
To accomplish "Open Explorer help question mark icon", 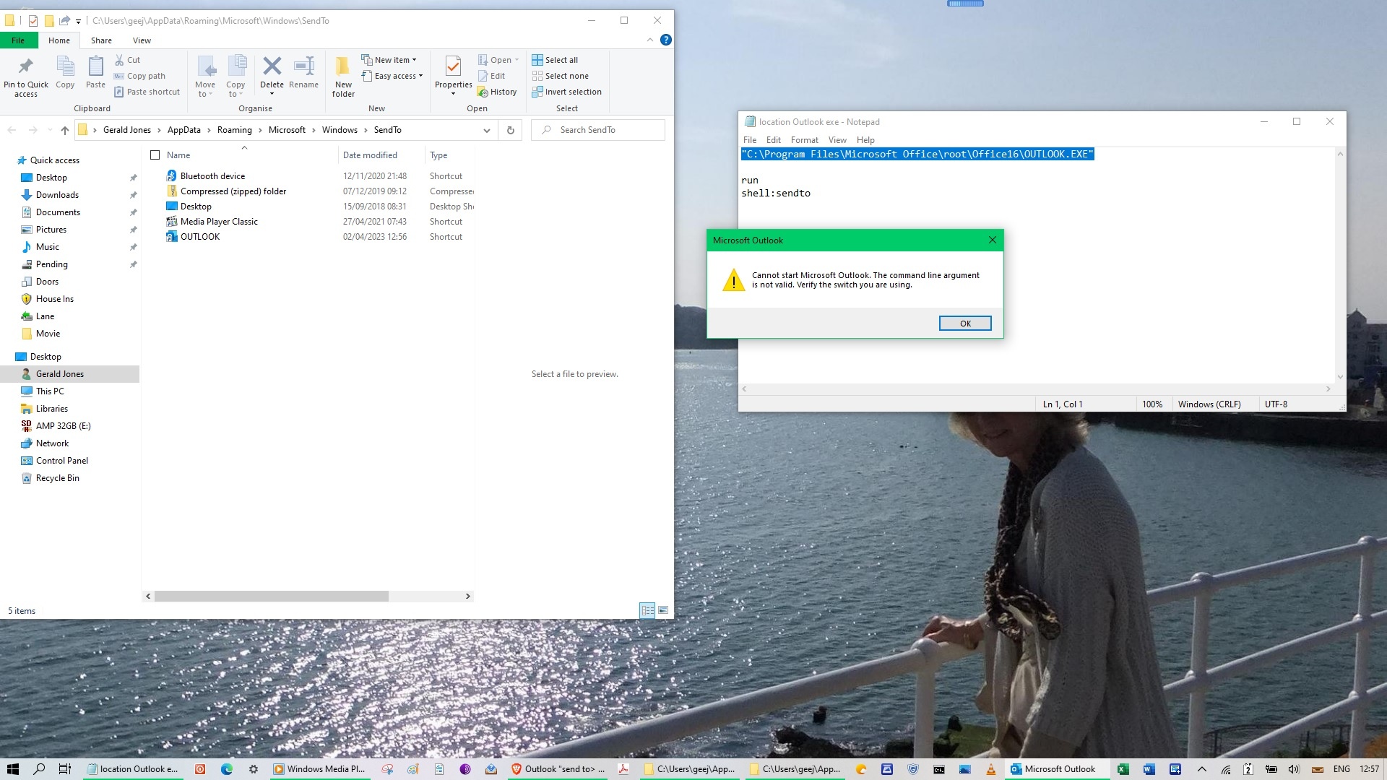I will [666, 40].
